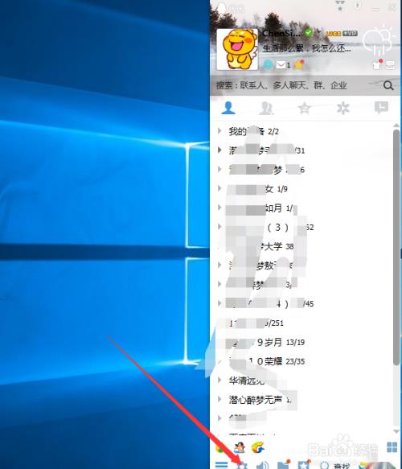Viewport: 402px width, 469px height.
Task: Click the gray VIP badge
Action: coord(350,34)
